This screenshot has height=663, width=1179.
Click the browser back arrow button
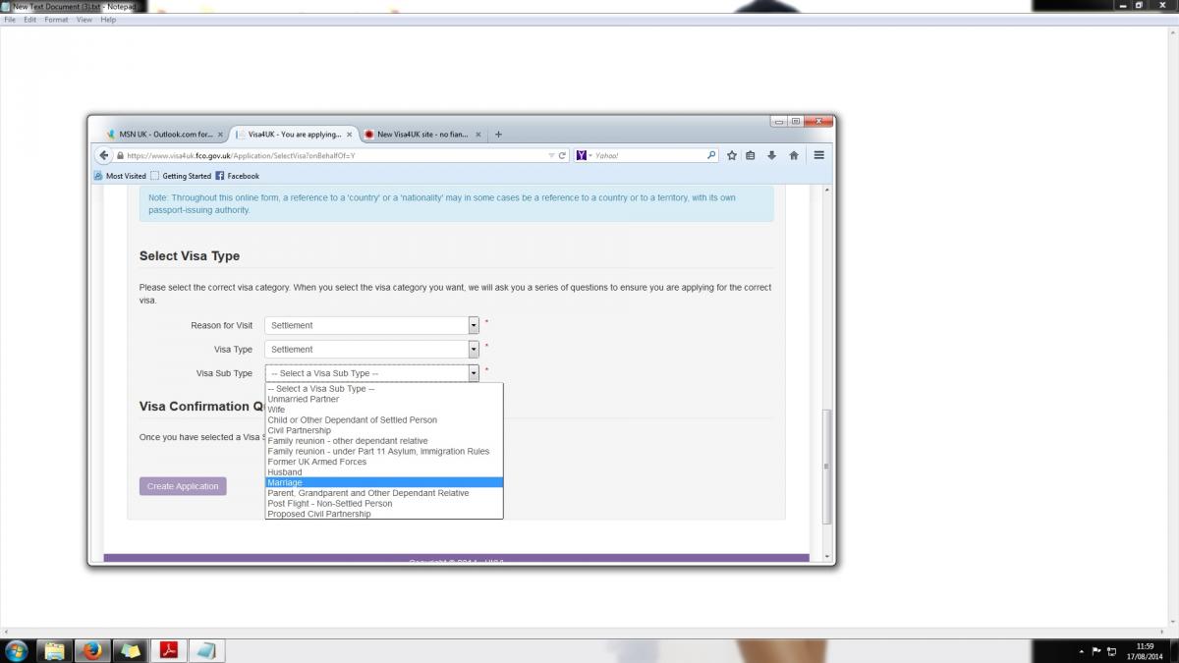[104, 155]
